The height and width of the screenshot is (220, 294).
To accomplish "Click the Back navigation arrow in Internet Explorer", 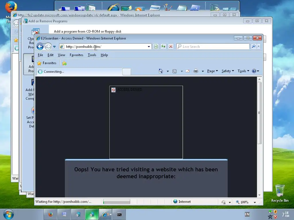I will point(40,47).
